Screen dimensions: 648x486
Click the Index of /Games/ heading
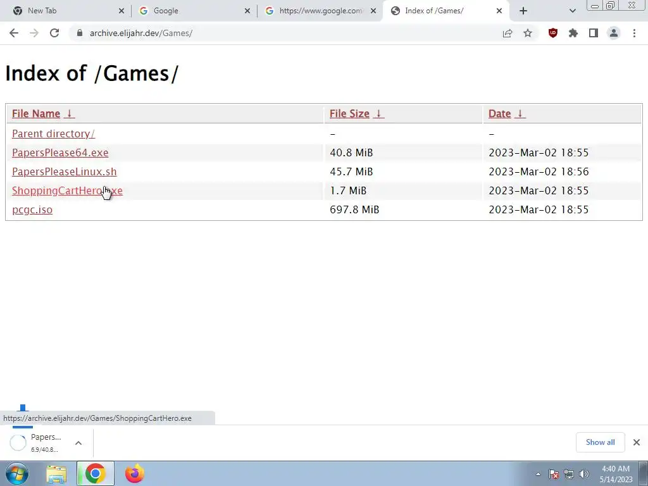[x=92, y=73]
